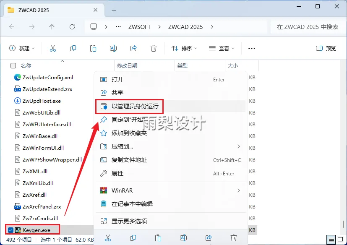The image size is (347, 245).
Task: Click the Copy icon in the toolbar
Action: pos(73,48)
